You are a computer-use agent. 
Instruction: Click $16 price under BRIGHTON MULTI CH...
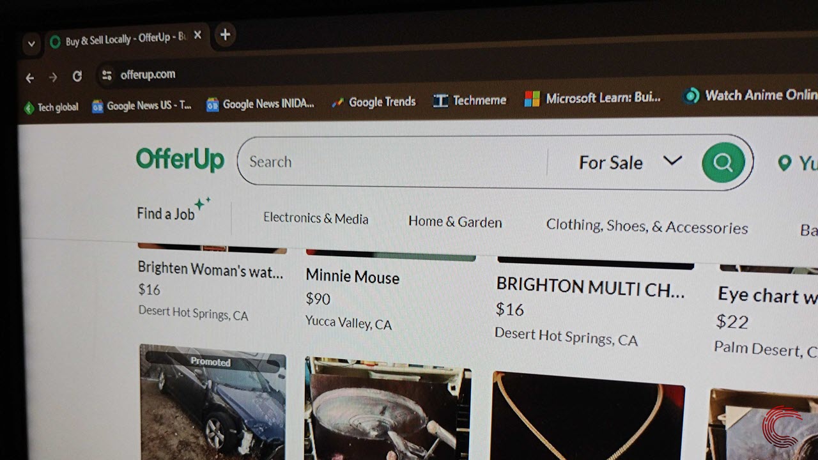tap(510, 310)
